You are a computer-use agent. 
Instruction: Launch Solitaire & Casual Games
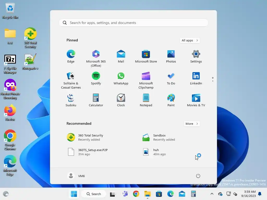coord(71,80)
